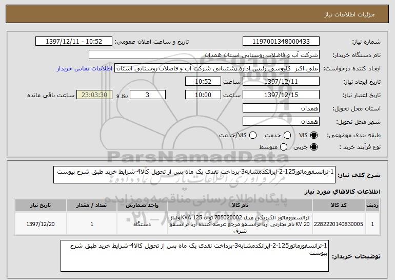
Task: Click the توضیحات خریدار text area
Action: (194, 256)
